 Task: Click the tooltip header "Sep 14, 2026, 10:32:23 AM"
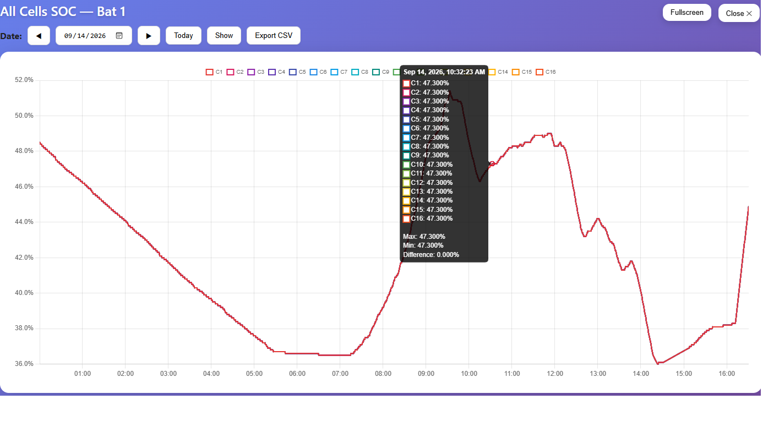[444, 72]
